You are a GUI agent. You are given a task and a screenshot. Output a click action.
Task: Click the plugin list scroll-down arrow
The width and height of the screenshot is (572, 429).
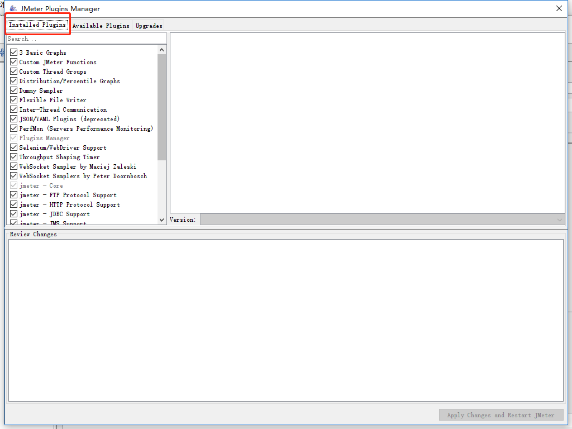pos(161,220)
